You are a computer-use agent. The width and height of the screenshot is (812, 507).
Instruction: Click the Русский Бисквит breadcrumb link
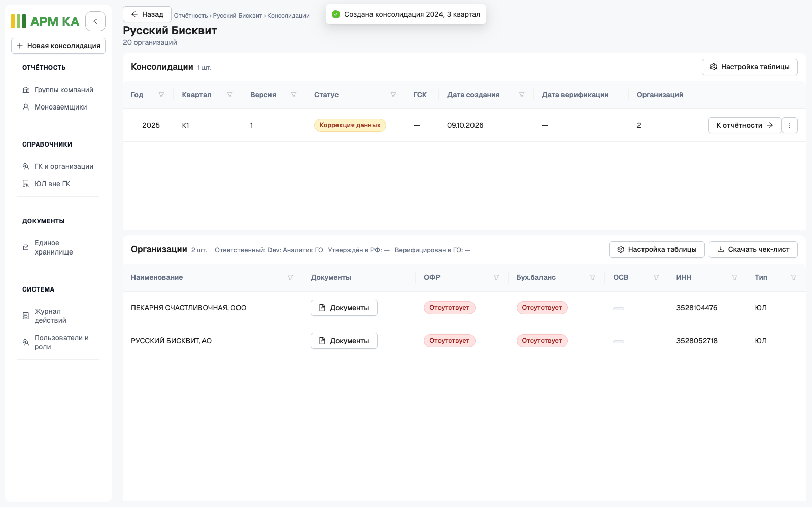click(x=238, y=16)
